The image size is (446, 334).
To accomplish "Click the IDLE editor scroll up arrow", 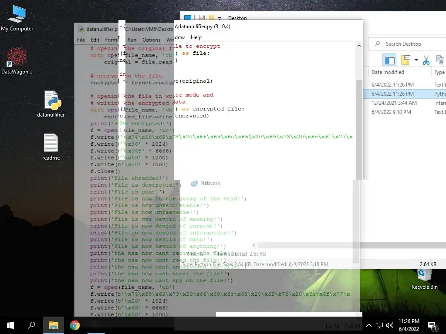I will pos(359,46).
